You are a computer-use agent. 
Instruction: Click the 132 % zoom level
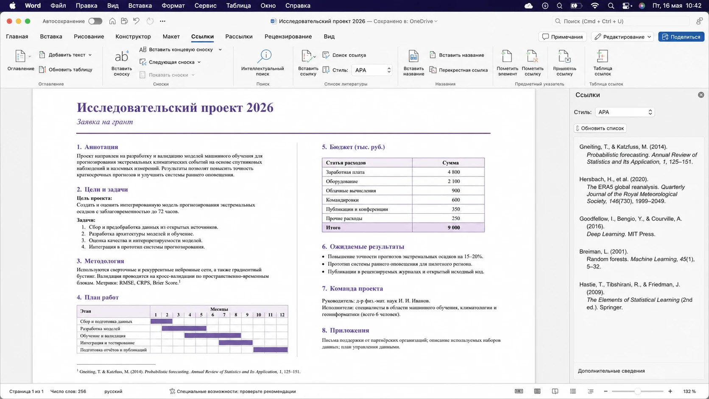pyautogui.click(x=689, y=391)
